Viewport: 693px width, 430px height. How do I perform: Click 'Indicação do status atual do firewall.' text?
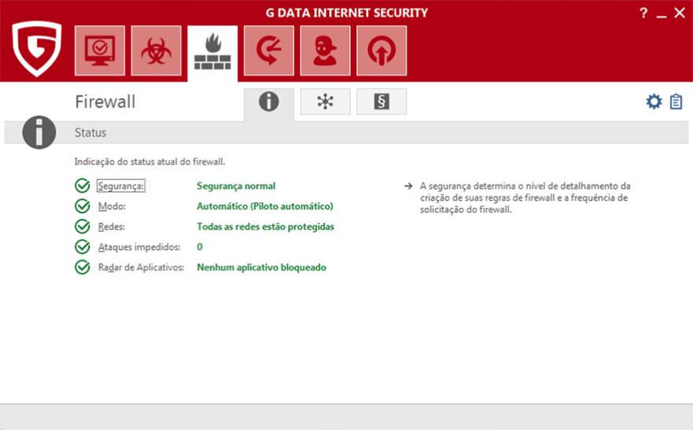[x=149, y=162]
